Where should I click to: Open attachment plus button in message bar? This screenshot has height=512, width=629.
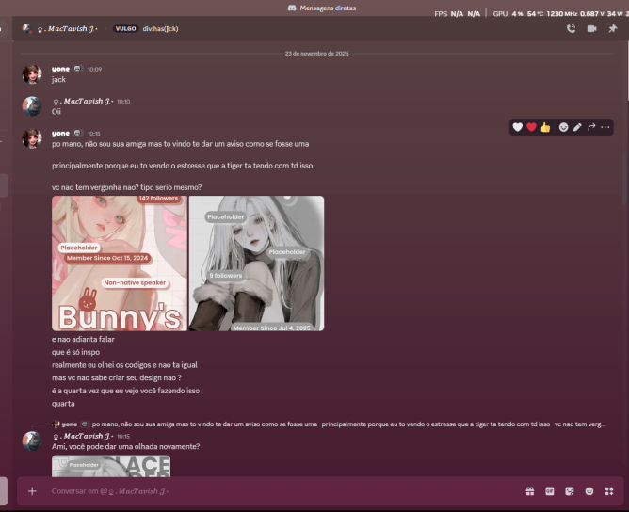pyautogui.click(x=32, y=491)
